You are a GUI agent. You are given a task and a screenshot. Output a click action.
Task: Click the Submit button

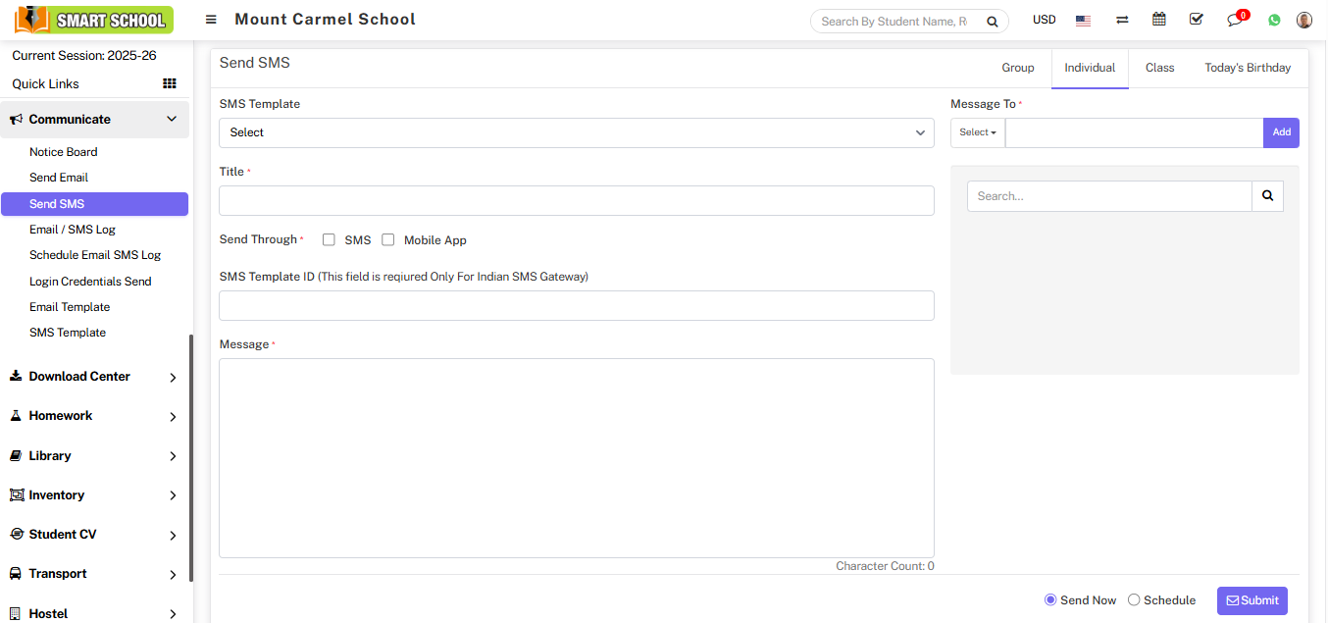[1251, 600]
